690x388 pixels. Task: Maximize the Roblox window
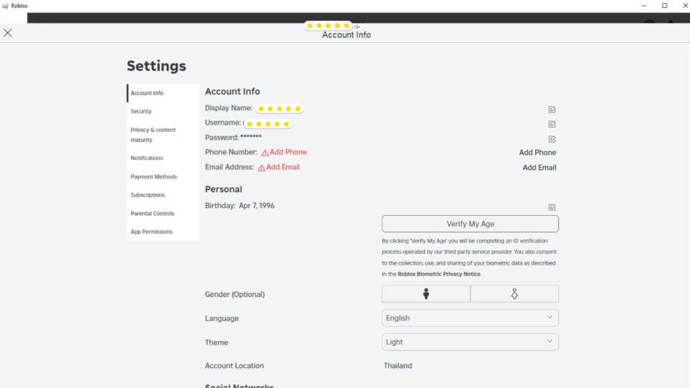tap(664, 6)
